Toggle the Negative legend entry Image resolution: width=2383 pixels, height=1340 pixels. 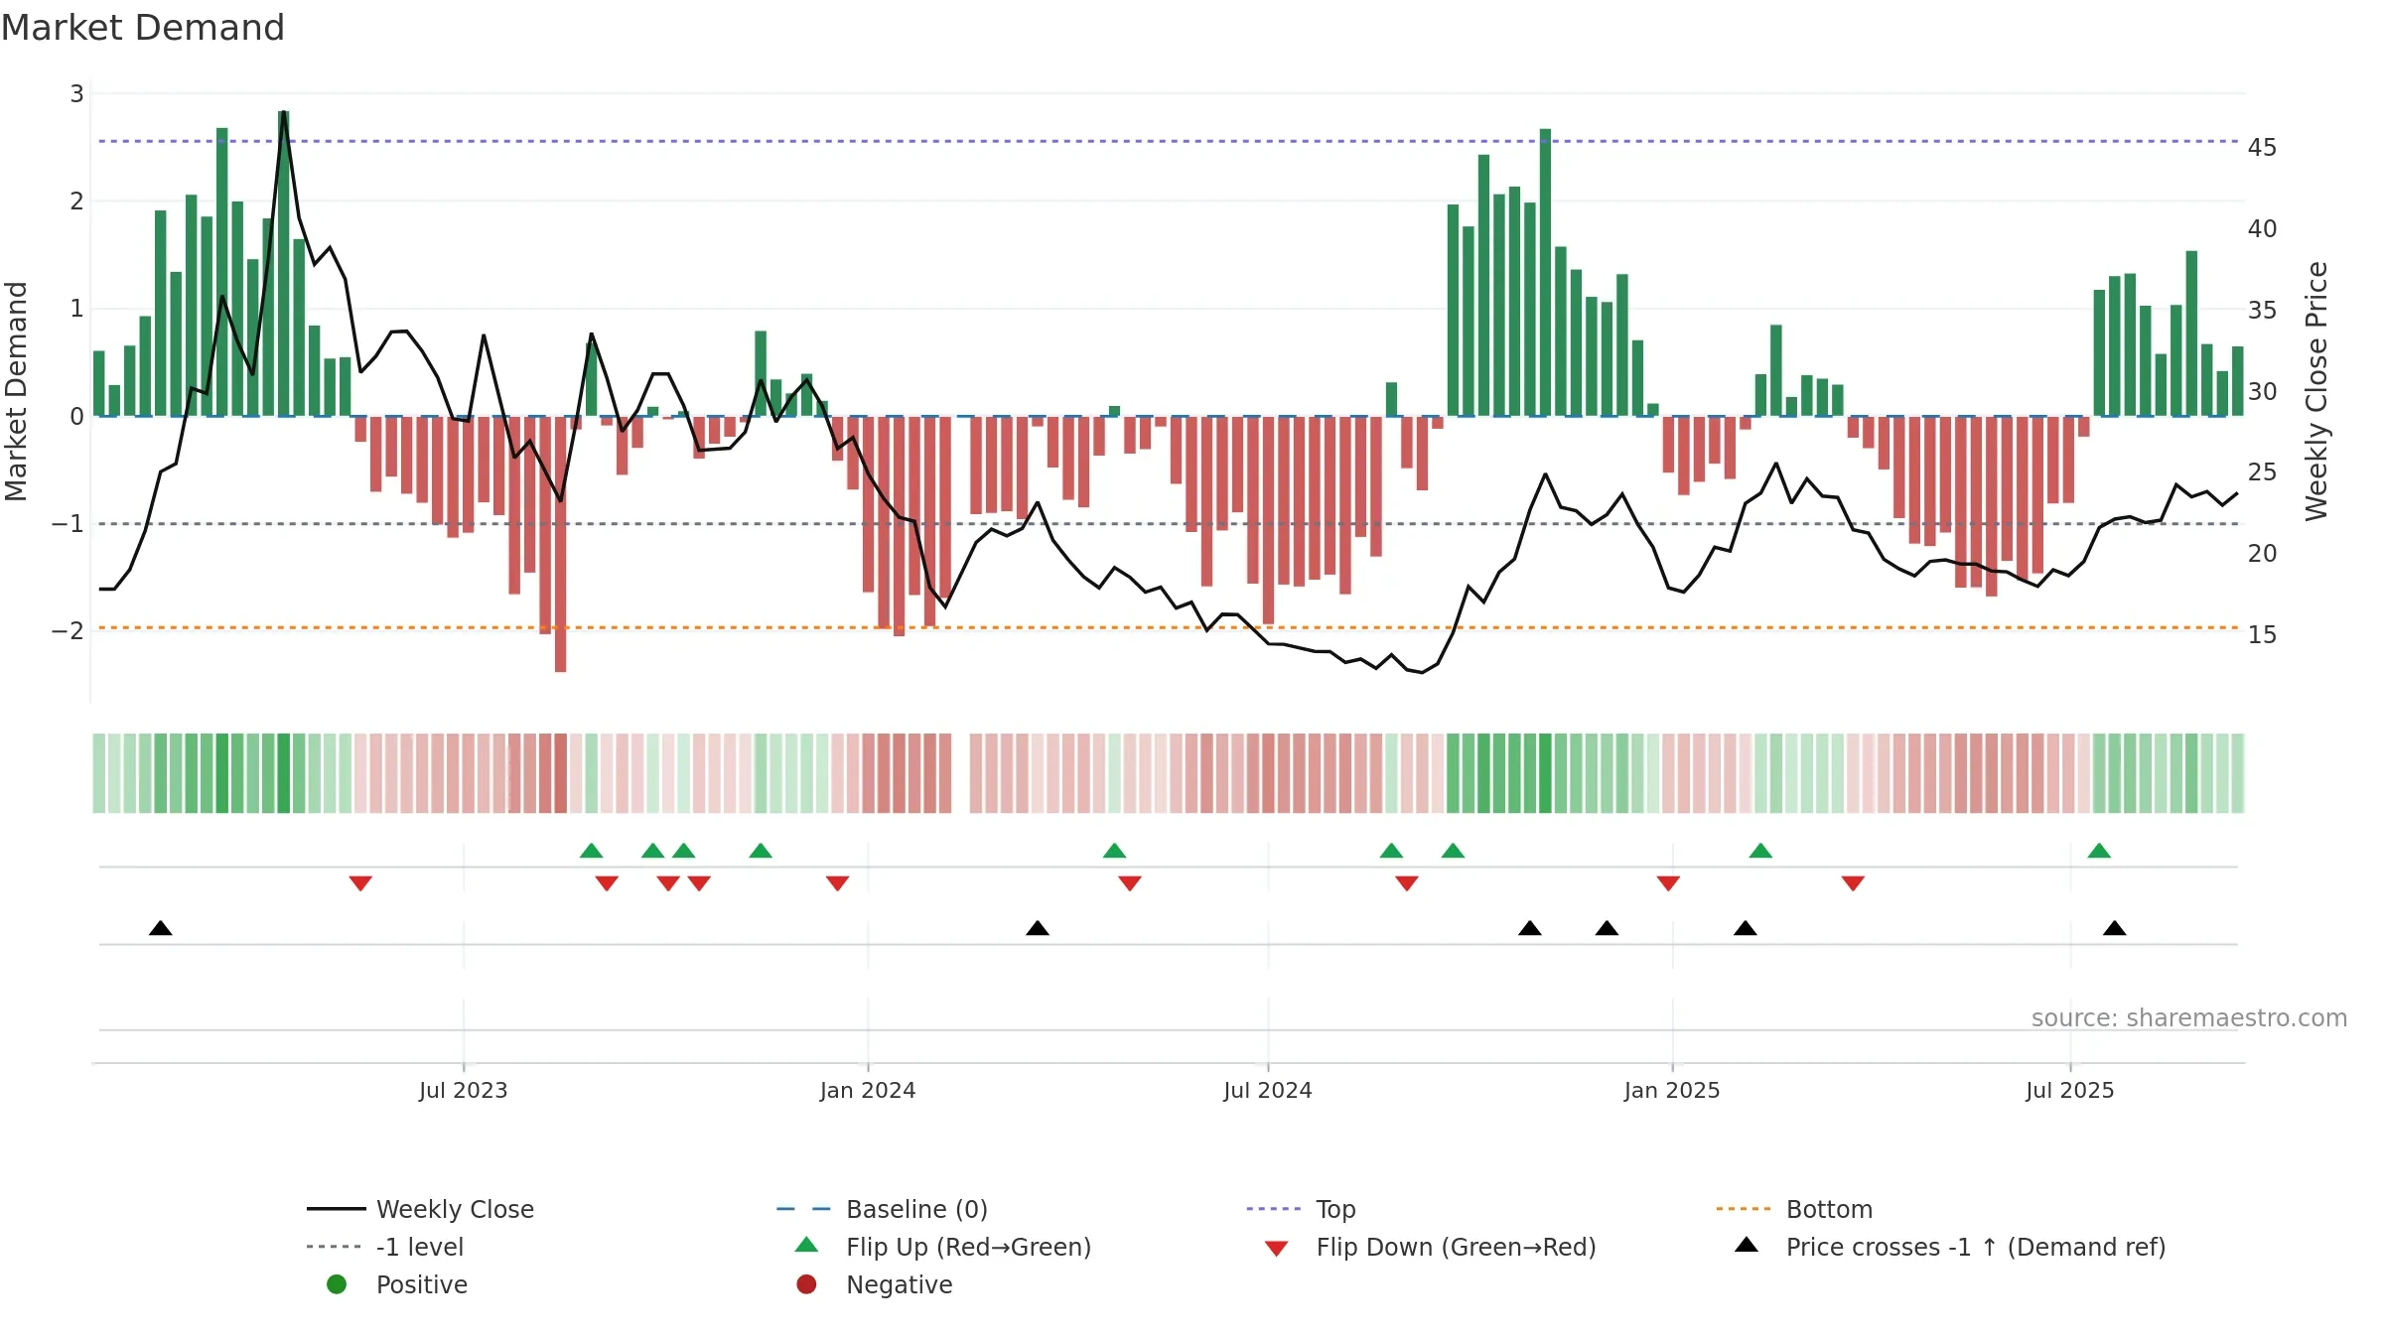874,1284
